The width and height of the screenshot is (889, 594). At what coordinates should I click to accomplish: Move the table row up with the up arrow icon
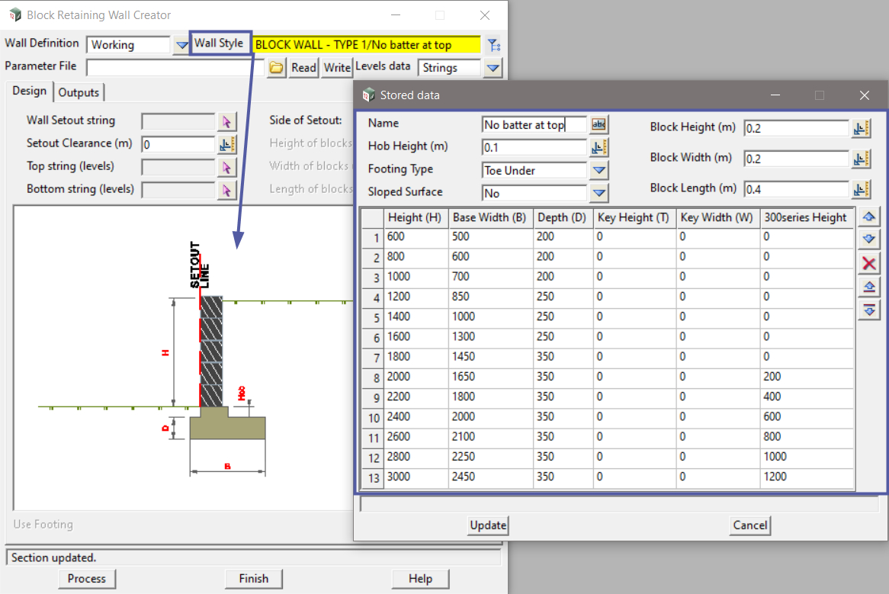pos(868,217)
